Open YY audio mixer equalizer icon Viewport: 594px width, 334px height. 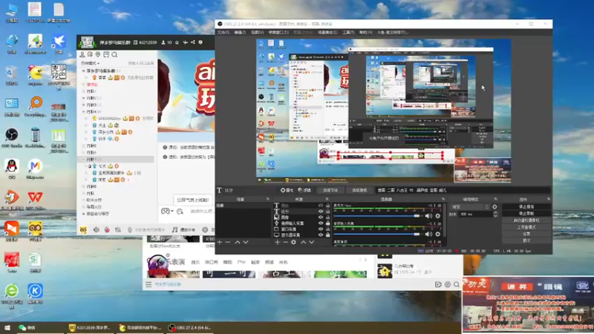tap(118, 230)
